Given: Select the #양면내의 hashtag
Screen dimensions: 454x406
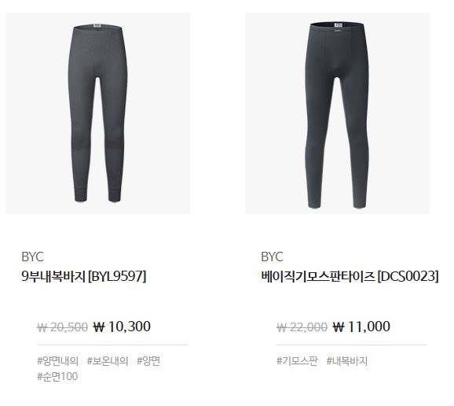Looking at the screenshot, I should (57, 361).
